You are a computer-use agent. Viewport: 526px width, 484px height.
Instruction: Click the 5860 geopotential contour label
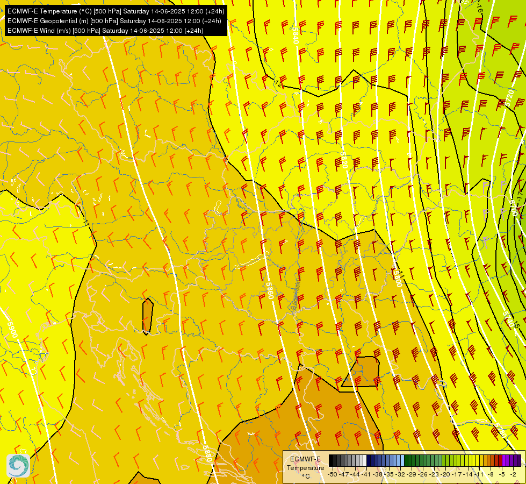(270, 290)
